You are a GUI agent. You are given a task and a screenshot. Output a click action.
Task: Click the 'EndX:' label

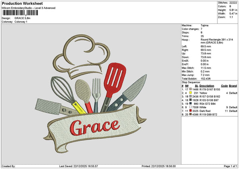pos(185,61)
